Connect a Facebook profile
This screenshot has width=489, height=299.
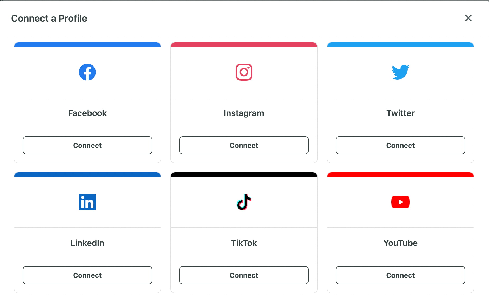87,145
